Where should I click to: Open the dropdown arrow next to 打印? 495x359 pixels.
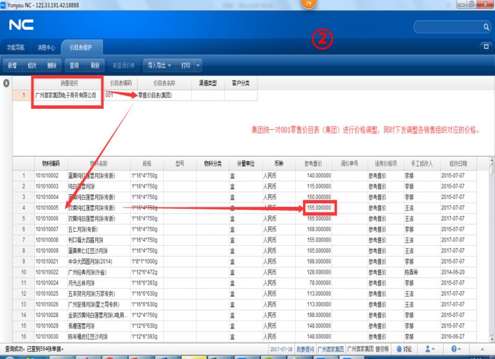pos(198,65)
